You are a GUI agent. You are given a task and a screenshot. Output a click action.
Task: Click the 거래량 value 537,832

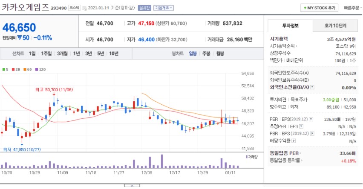pos(233,23)
